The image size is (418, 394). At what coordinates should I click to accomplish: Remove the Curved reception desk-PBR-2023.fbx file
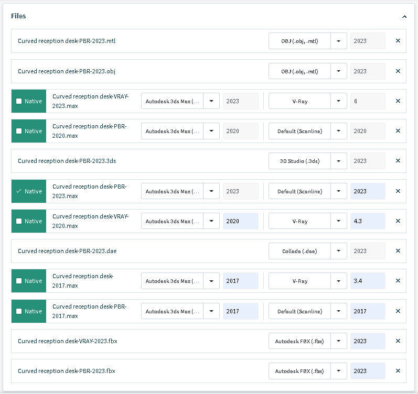(x=398, y=371)
